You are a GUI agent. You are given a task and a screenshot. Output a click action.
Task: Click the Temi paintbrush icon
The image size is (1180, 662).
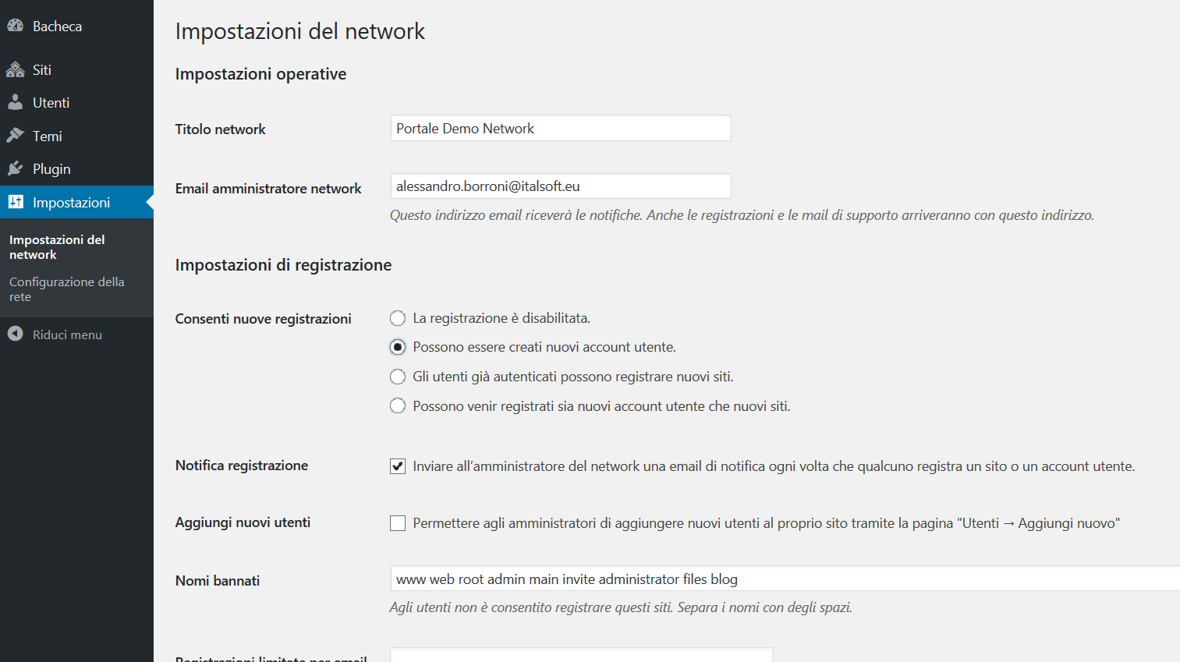click(x=16, y=136)
